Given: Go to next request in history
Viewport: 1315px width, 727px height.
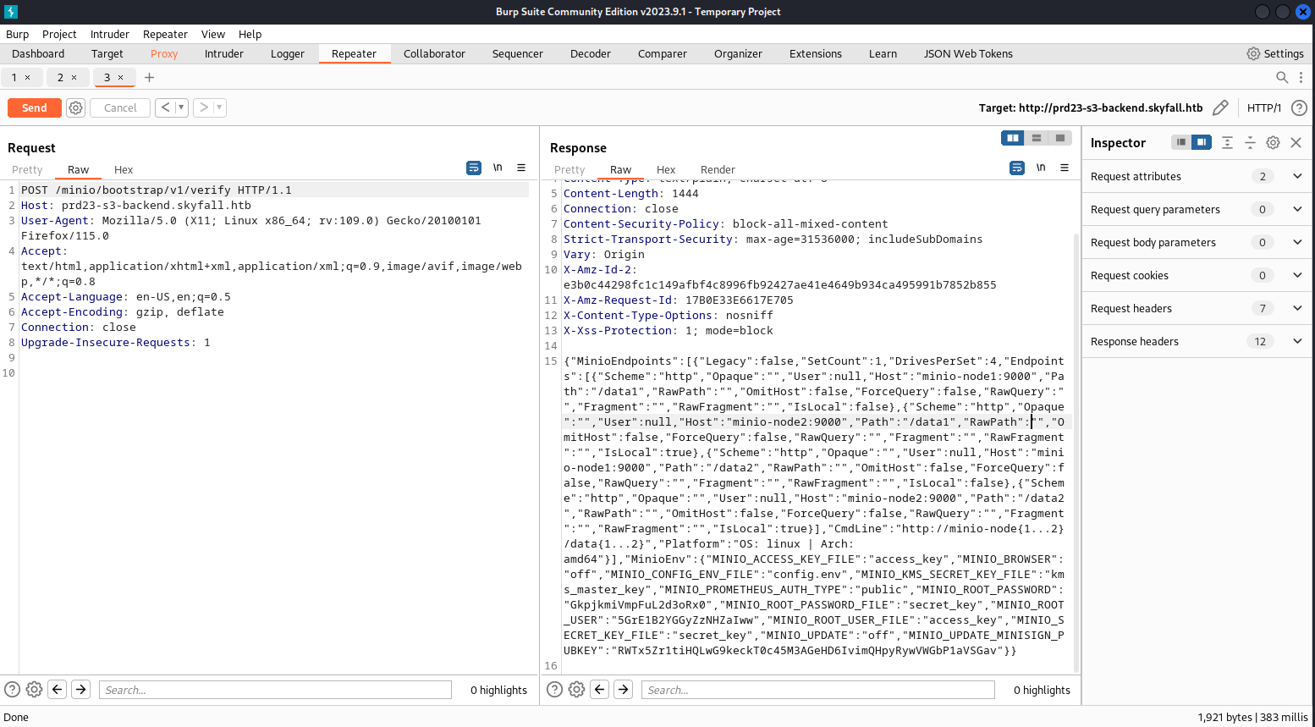Looking at the screenshot, I should [x=203, y=107].
